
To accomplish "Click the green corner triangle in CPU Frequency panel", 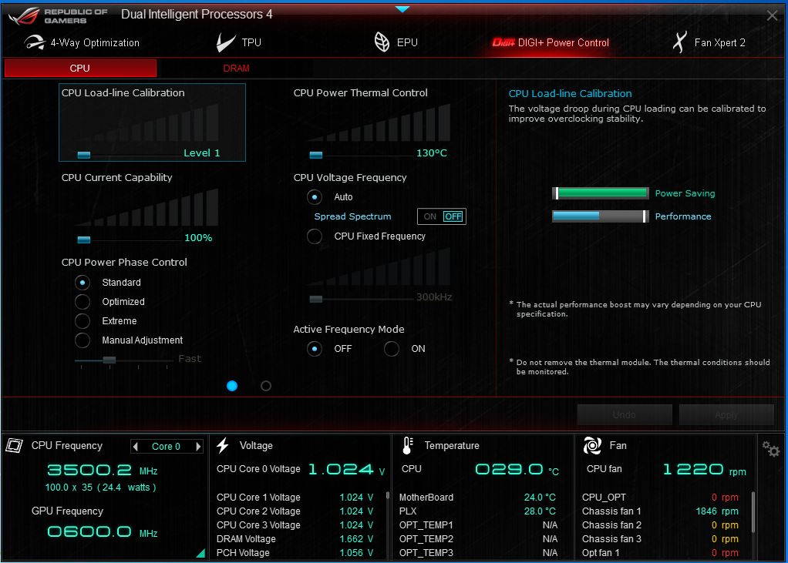I will pyautogui.click(x=200, y=553).
